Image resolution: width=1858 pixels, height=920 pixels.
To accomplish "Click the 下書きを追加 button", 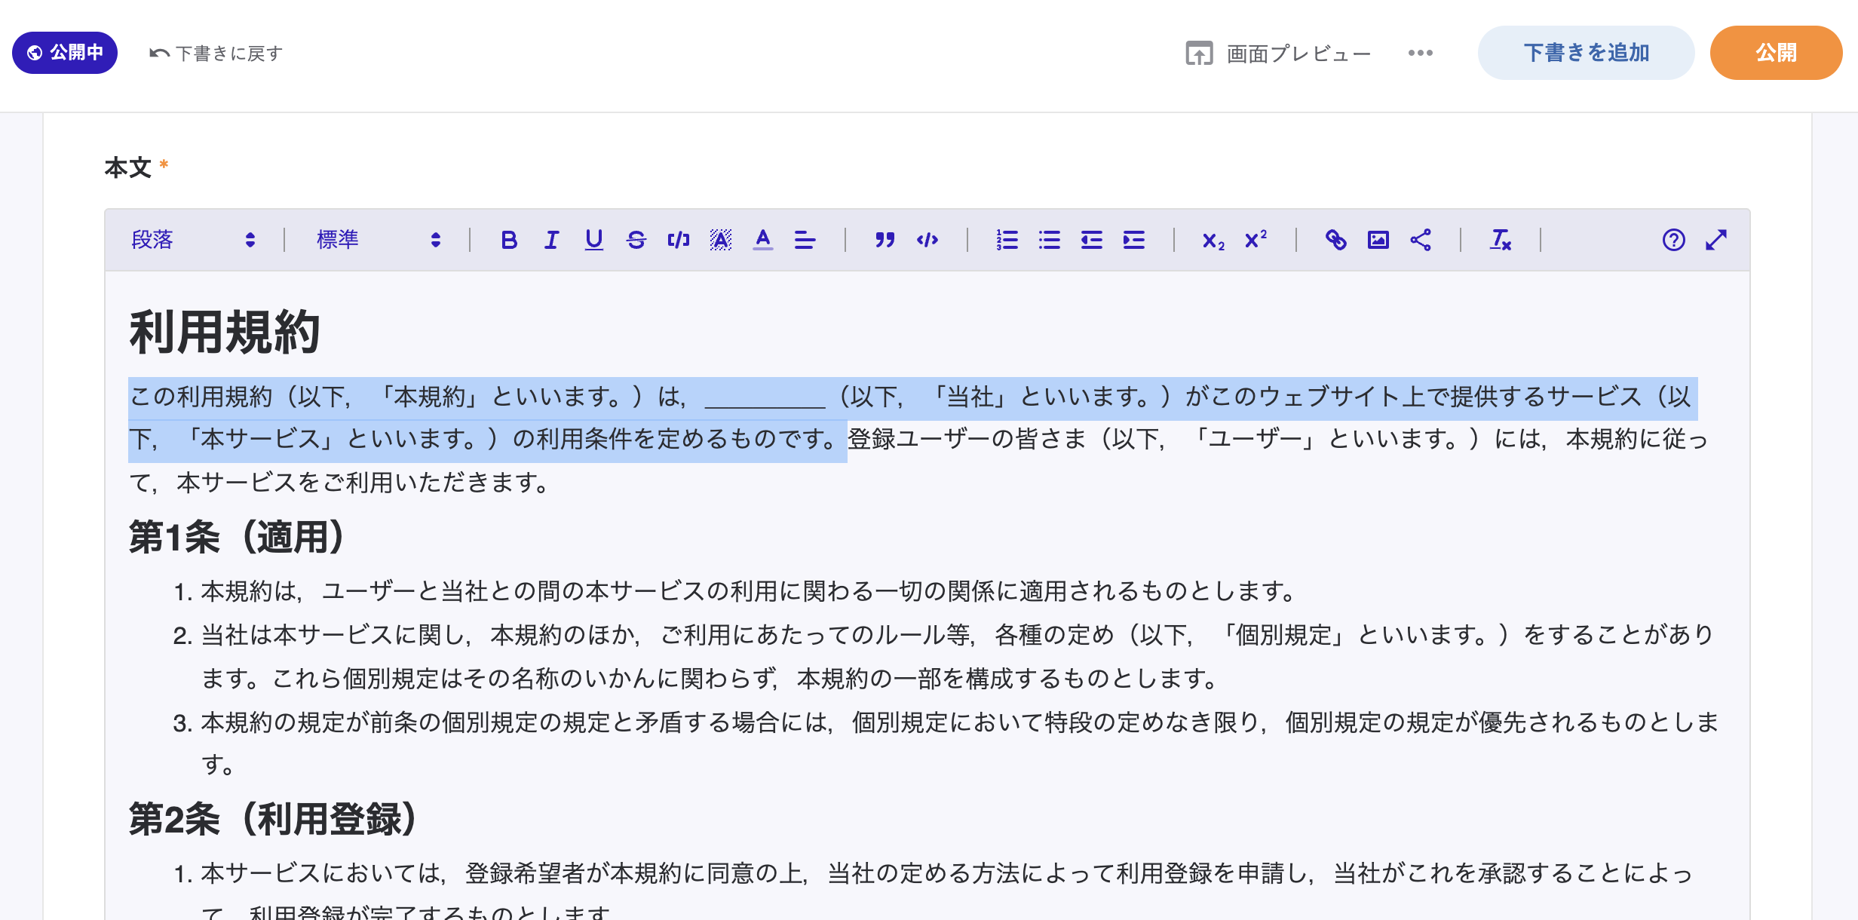I will [x=1586, y=53].
